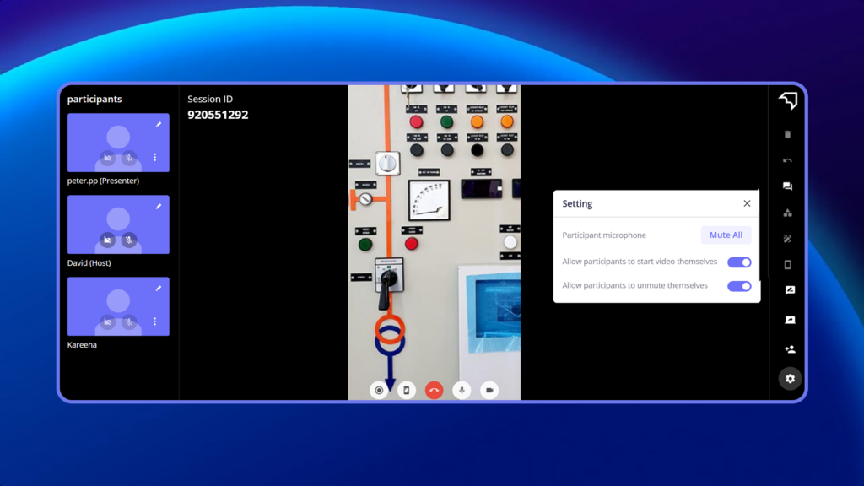864x486 pixels.
Task: Start recording with the record button
Action: click(379, 390)
